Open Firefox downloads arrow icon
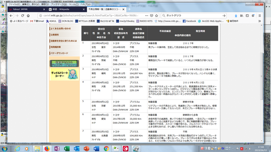 coord(236,16)
